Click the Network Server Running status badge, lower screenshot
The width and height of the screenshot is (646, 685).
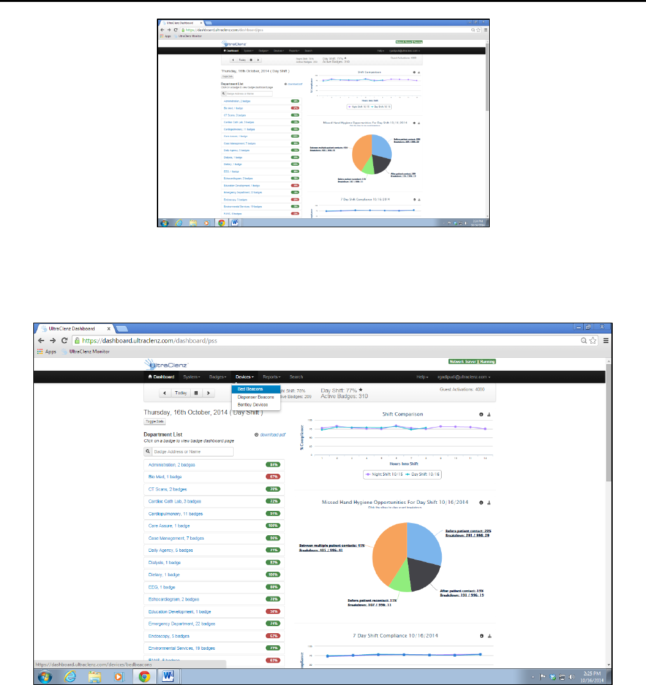click(x=472, y=362)
